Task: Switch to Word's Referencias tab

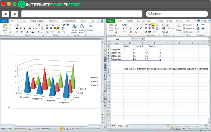Action: pyautogui.click(x=54, y=21)
